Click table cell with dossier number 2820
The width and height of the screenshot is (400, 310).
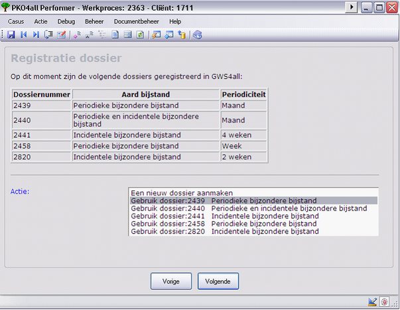tap(42, 157)
